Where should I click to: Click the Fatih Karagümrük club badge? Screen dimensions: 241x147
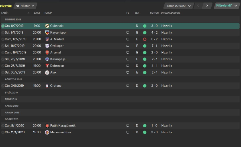point(47,126)
